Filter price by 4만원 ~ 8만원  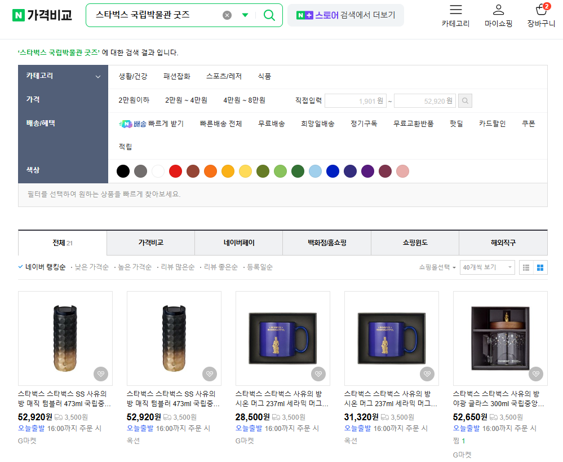coord(244,100)
